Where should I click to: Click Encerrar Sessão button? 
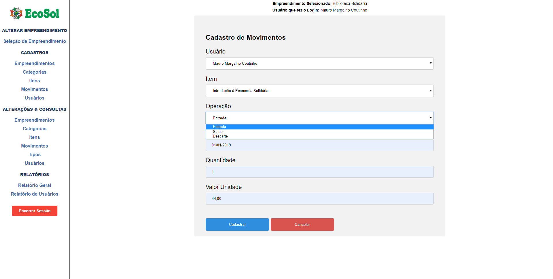tap(35, 211)
